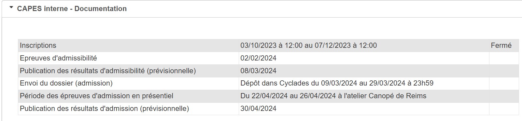Click the inscriptions date range 03/10/2023 to 07/12/2023

(308, 46)
